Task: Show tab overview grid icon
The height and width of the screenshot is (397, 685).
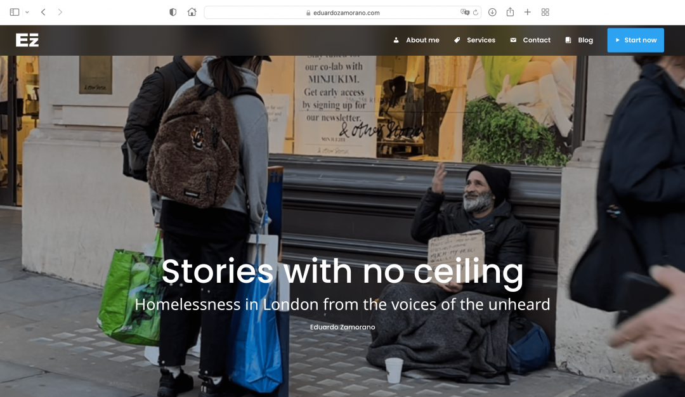Action: point(545,12)
